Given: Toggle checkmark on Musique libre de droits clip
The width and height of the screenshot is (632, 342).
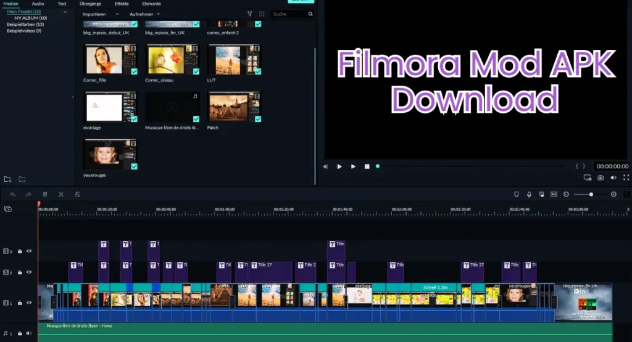Looking at the screenshot, I should point(196,119).
